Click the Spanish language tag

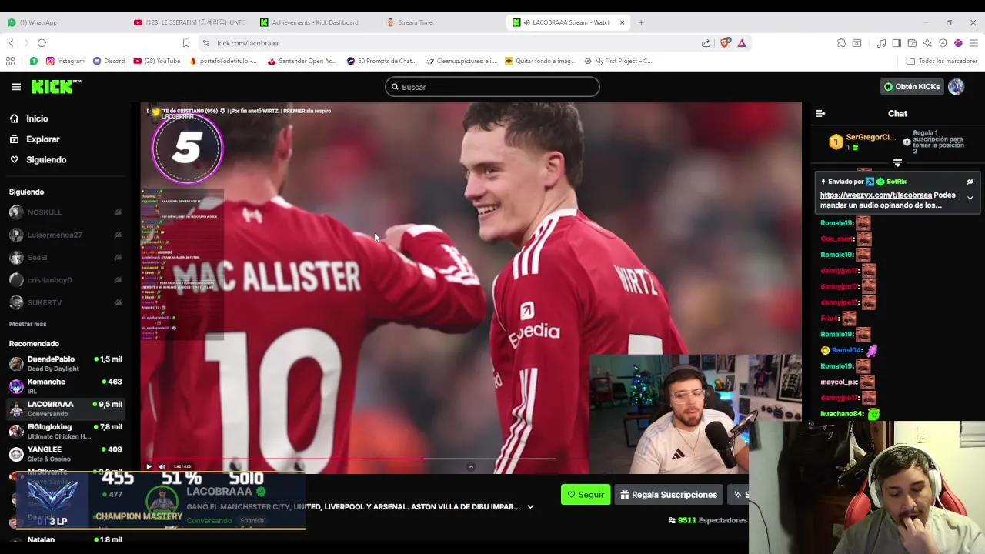tap(252, 521)
